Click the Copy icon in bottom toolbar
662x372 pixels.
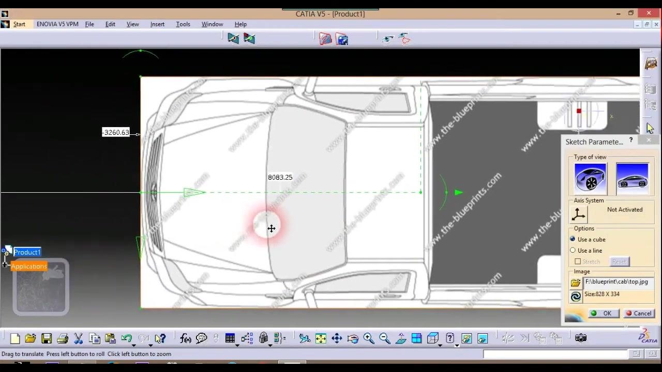pyautogui.click(x=94, y=338)
